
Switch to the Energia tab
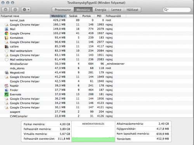click(x=100, y=10)
